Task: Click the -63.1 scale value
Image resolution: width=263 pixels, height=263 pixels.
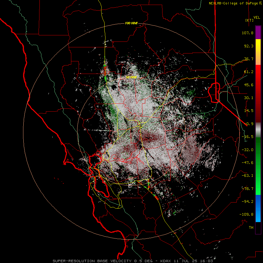Action: pos(248,176)
